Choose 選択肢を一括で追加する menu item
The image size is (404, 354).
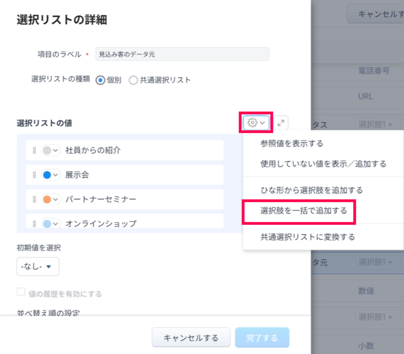click(x=303, y=211)
